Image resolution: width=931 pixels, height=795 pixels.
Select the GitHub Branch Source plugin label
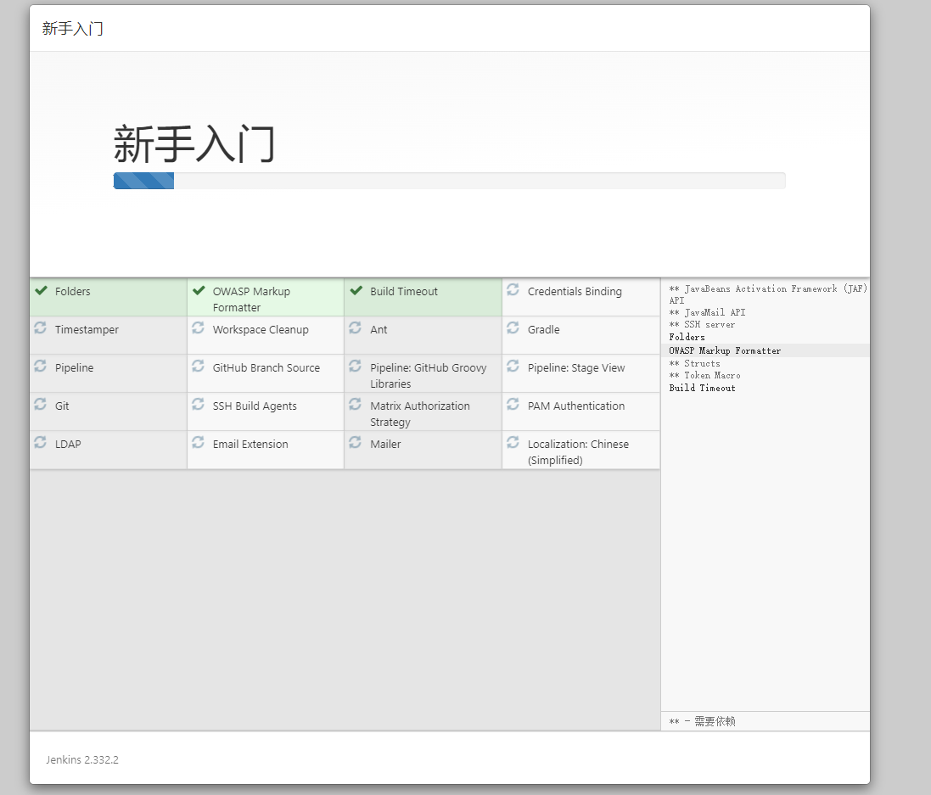pos(266,368)
